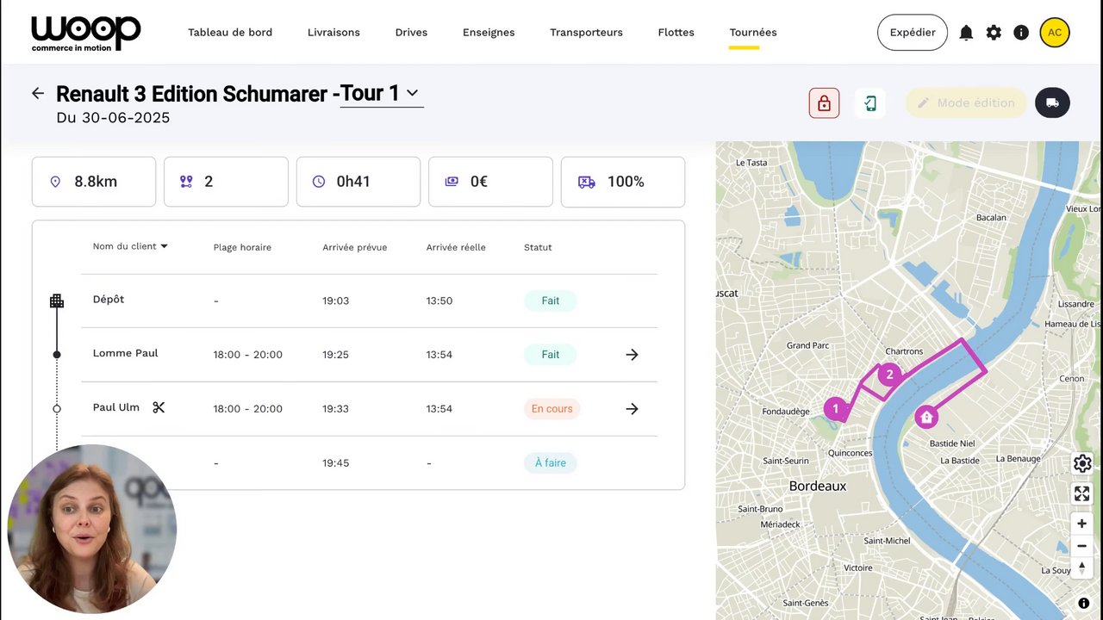Click the red lock icon button

(x=824, y=103)
